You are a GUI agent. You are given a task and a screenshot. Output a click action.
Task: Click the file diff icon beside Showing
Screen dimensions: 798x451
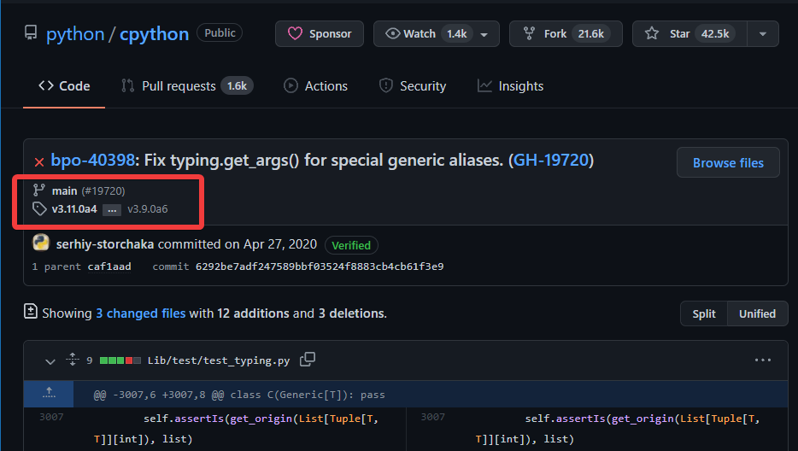31,312
